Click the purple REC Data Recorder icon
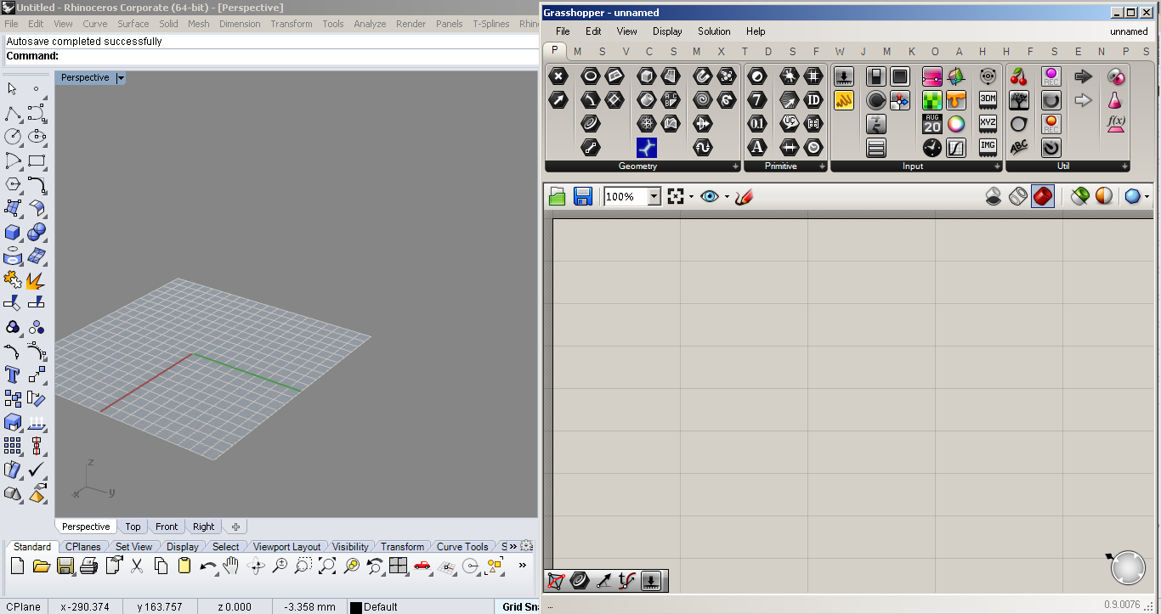Viewport: 1161px width, 614px height. (x=1051, y=76)
